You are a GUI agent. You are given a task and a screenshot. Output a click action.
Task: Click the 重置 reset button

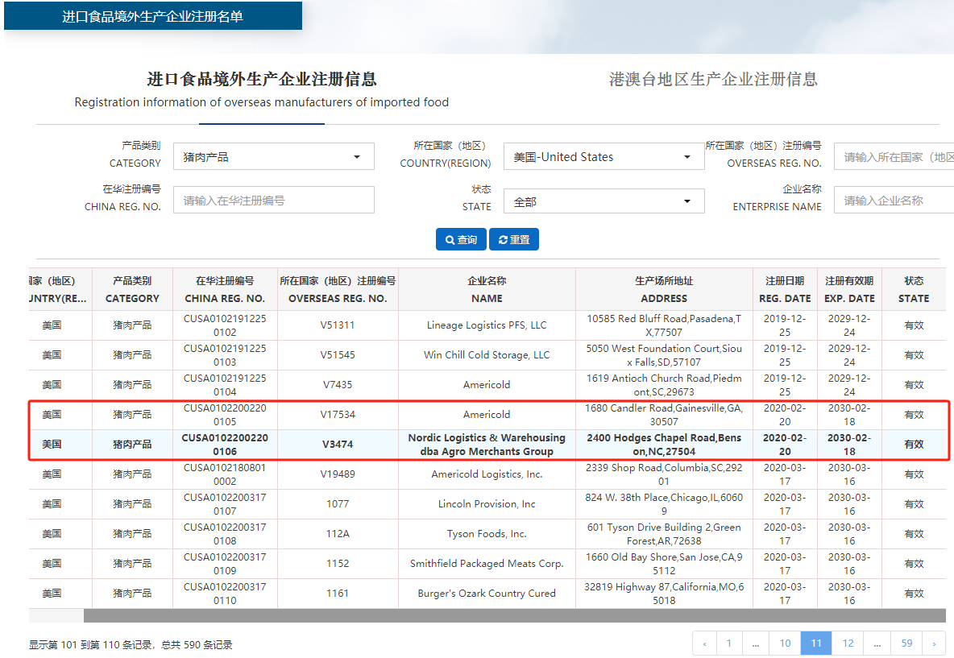(x=513, y=240)
